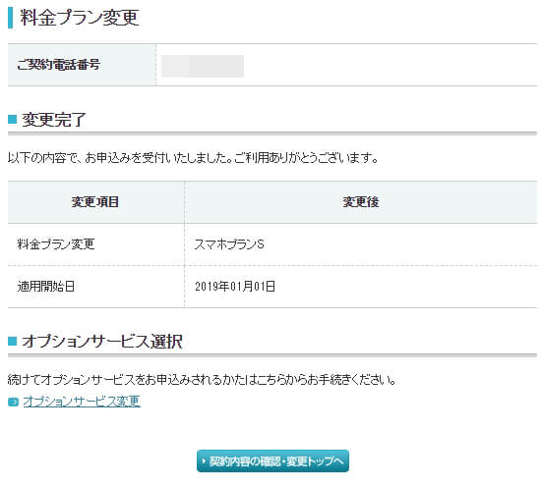
Task: Click the confirmation message about お申込み受付
Action: (193, 158)
